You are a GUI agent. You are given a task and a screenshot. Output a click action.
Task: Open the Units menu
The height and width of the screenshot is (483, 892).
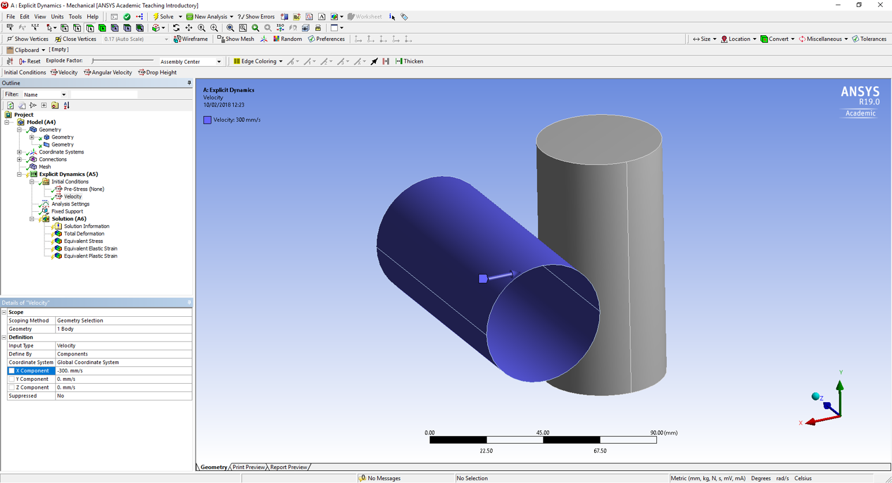pyautogui.click(x=57, y=17)
